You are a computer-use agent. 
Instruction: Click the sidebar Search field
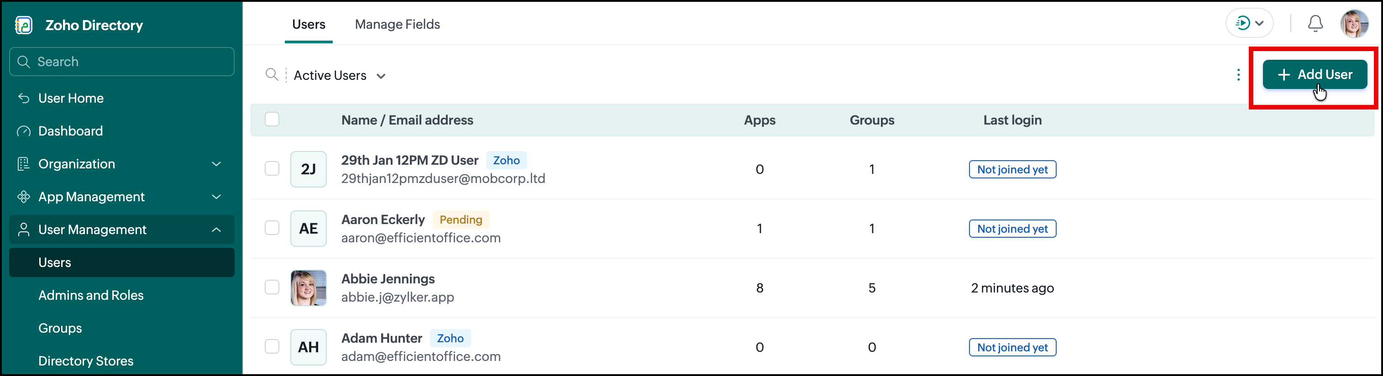(122, 62)
